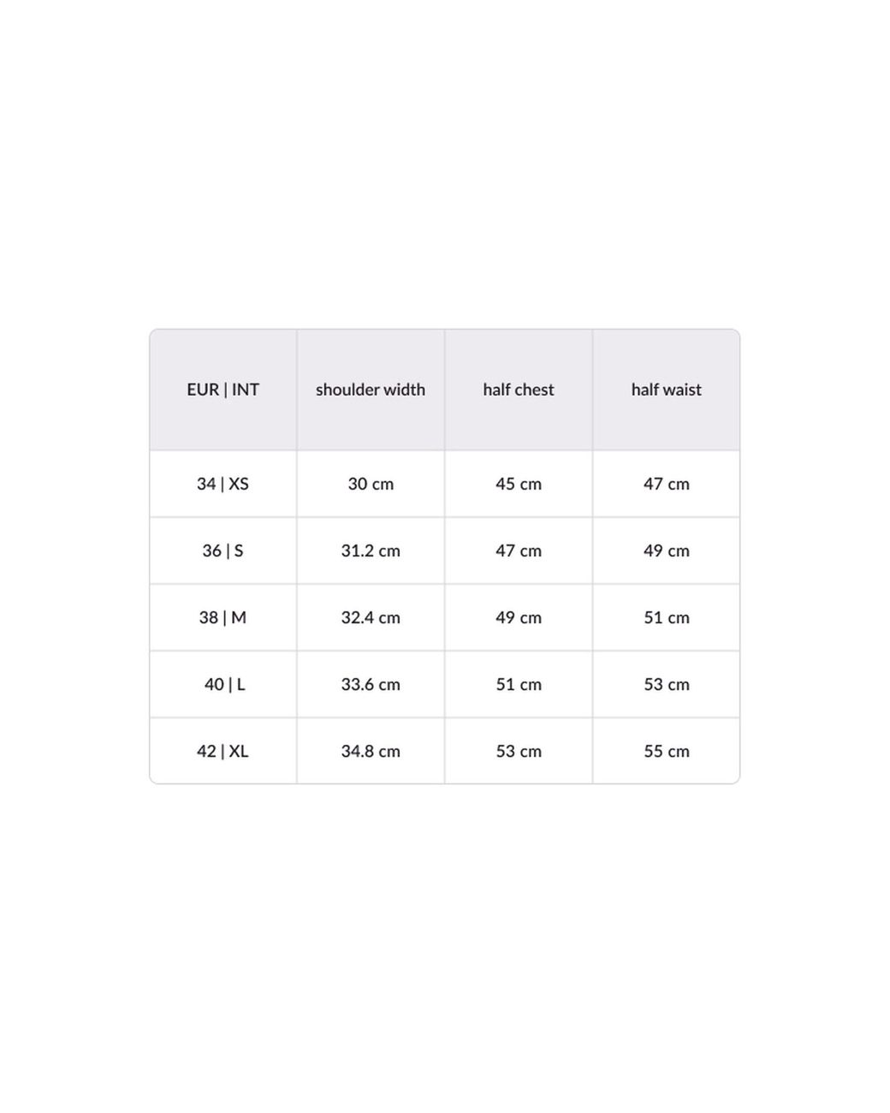The height and width of the screenshot is (1113, 890).
Task: Click the EUR | INT column header
Action: pyautogui.click(x=222, y=390)
